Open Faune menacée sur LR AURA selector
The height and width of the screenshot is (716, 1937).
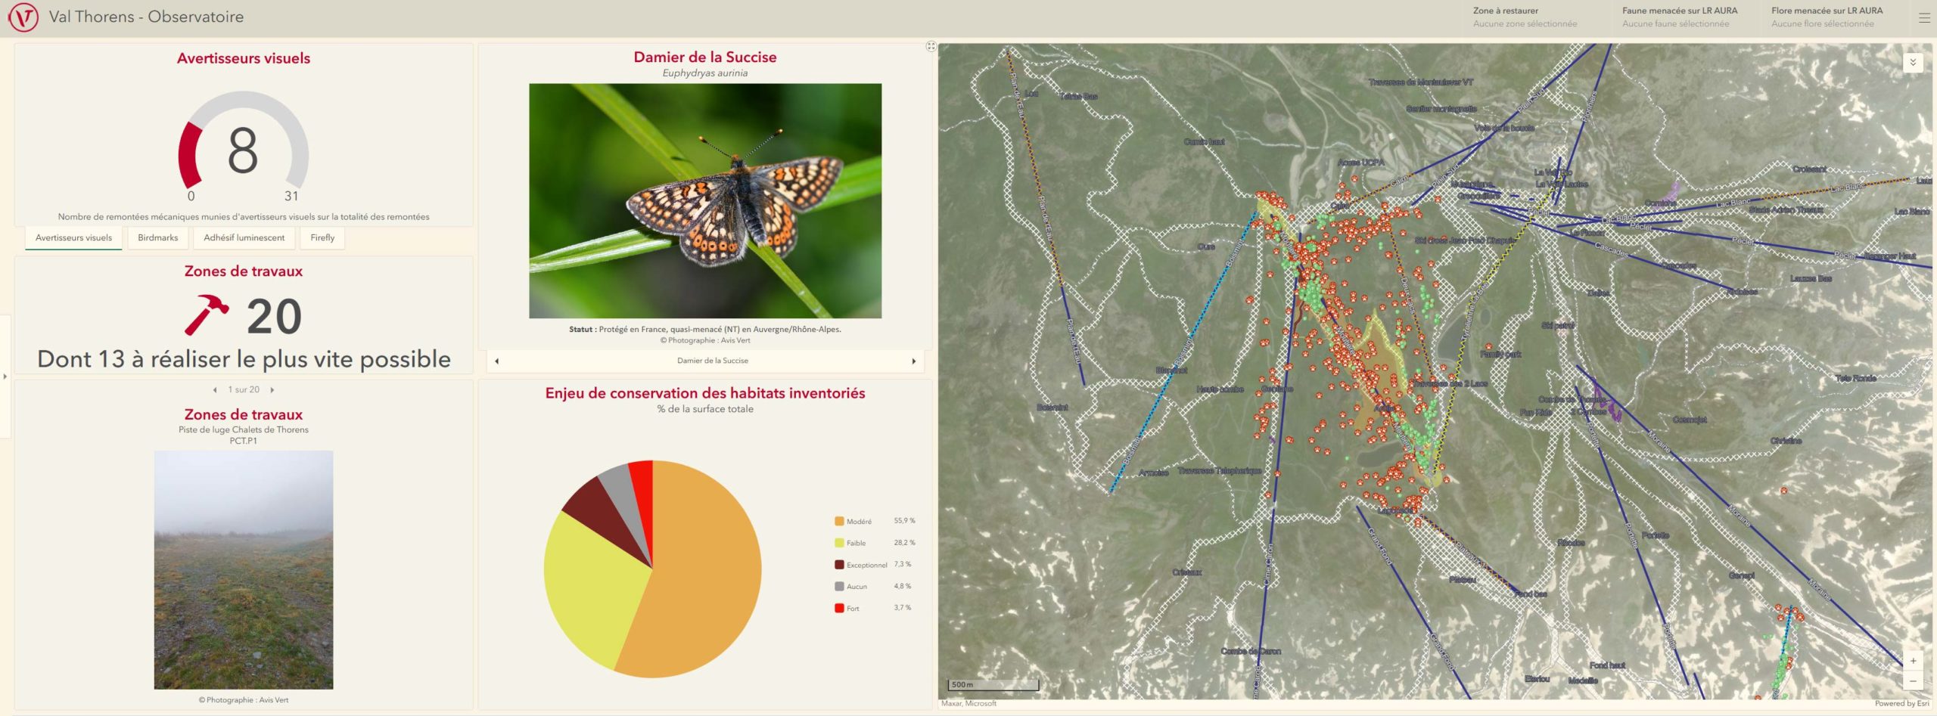pyautogui.click(x=1679, y=17)
